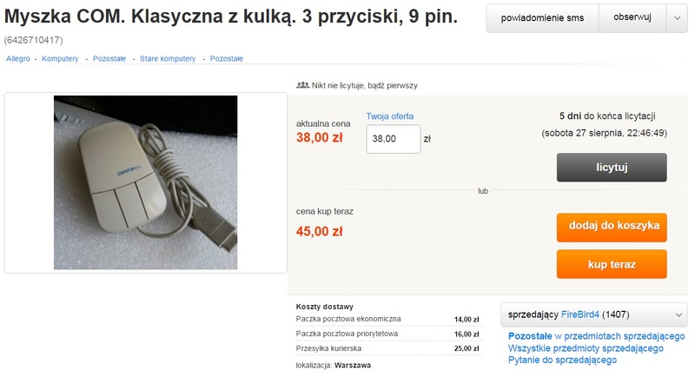This screenshot has height=371, width=695.
Task: Click the orange kup teraz button
Action: click(x=612, y=265)
